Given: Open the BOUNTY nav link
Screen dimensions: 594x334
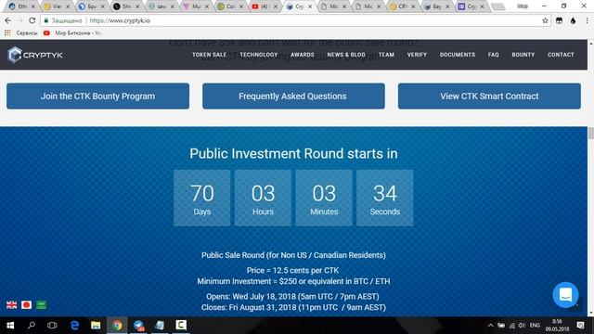Looking at the screenshot, I should point(523,55).
